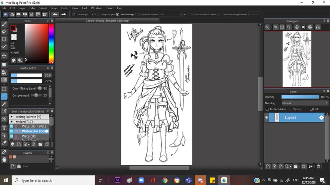Select the Hand tool
The width and height of the screenshot is (330, 185).
[4, 160]
